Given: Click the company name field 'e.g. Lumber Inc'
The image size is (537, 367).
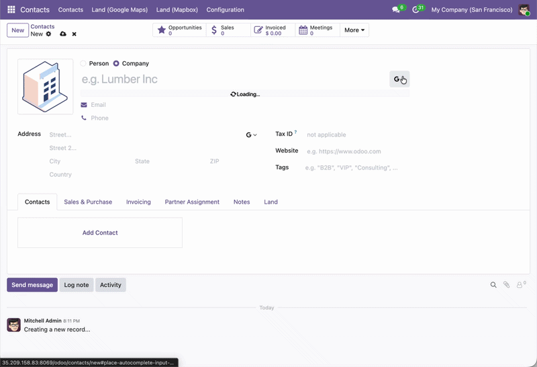Looking at the screenshot, I should 234,79.
